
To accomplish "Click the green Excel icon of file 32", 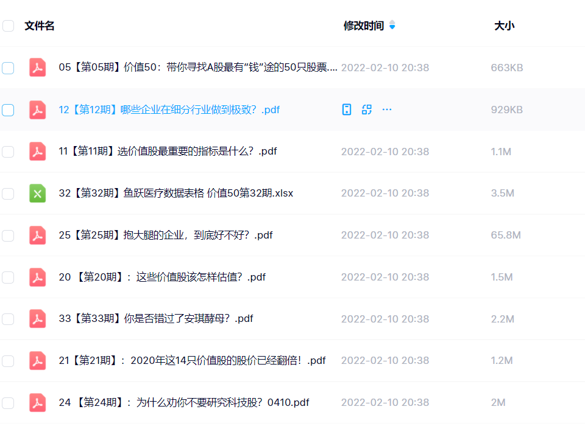I will tap(37, 194).
